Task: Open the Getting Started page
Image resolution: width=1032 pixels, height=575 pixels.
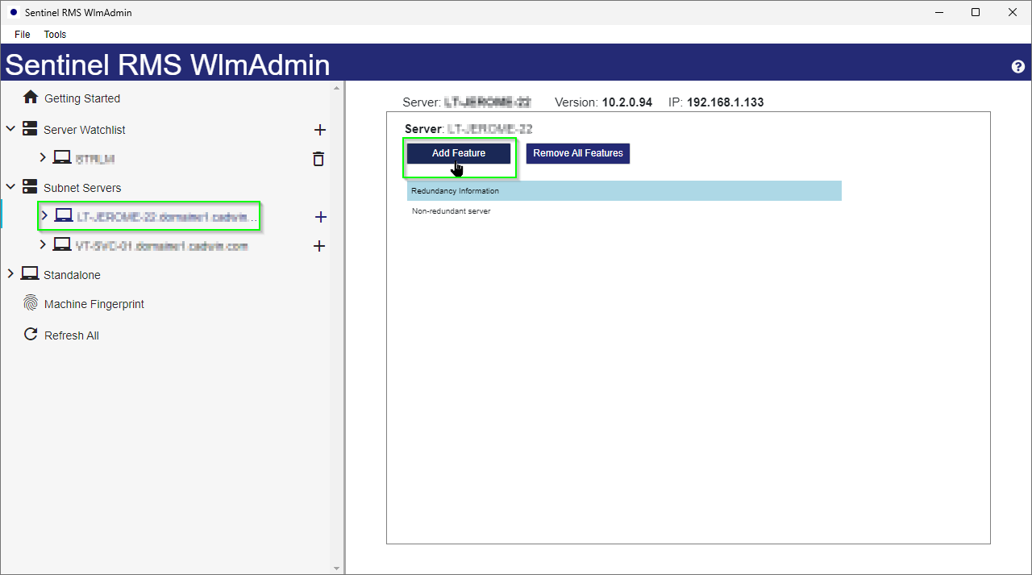Action: 82,98
